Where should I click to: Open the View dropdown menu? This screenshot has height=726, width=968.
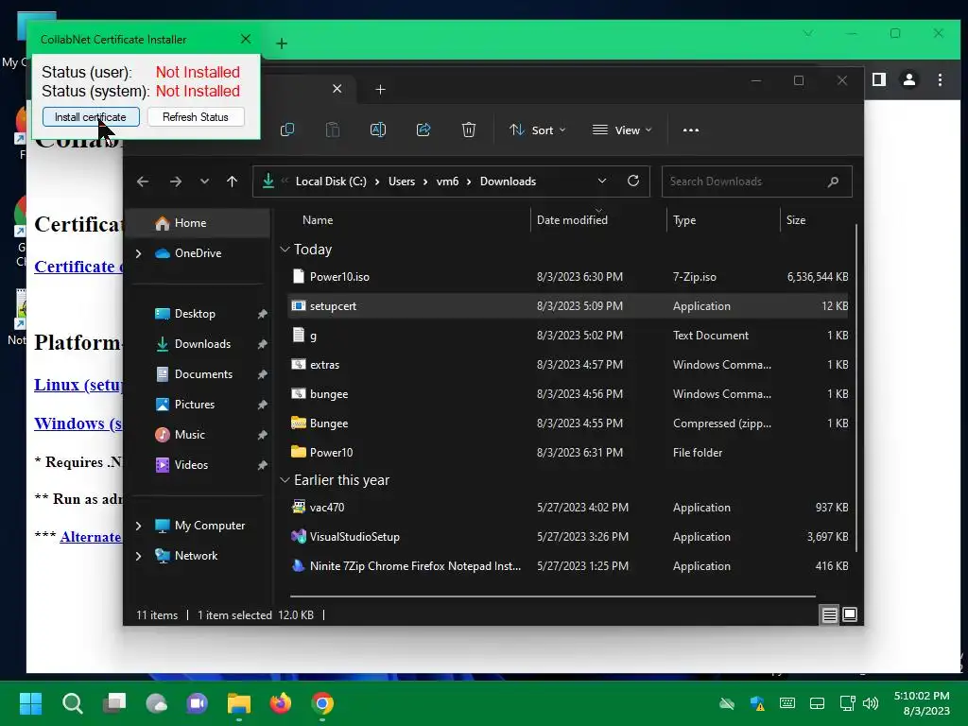tap(622, 130)
